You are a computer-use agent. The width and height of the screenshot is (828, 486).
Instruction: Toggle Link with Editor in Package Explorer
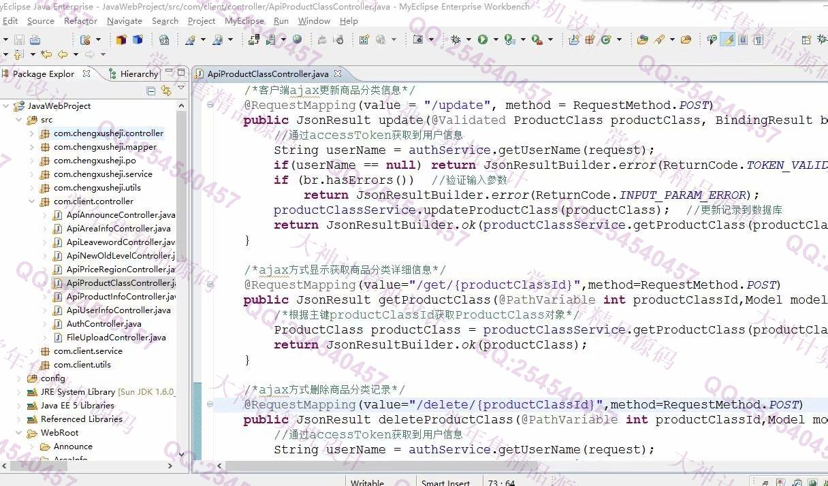(x=165, y=91)
